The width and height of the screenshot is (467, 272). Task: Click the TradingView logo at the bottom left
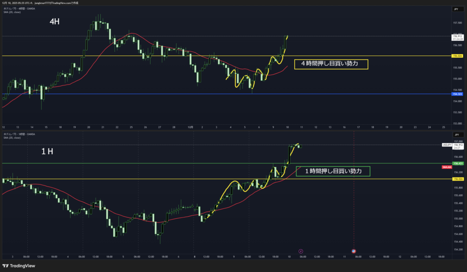tap(19, 266)
